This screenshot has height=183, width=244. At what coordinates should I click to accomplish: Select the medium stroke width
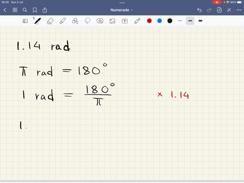[x=190, y=21]
